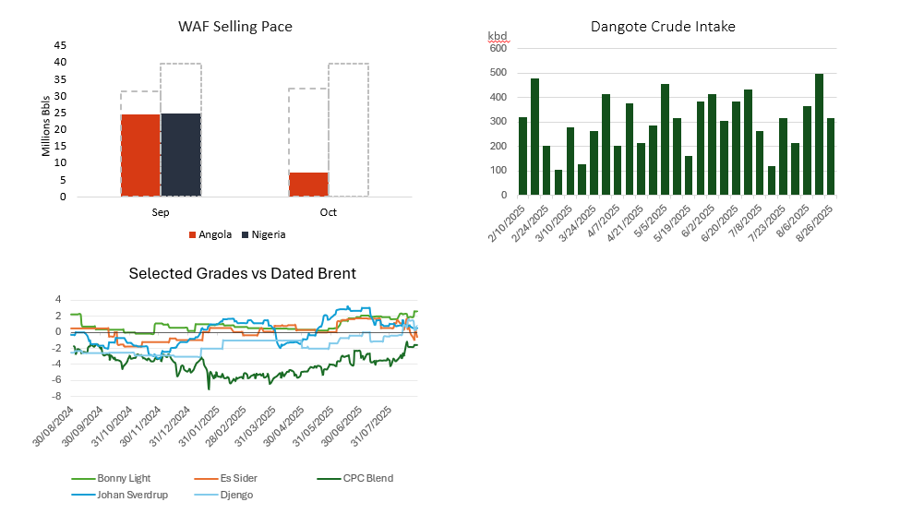
Task: Click the Selected Grades vs Dated Brent title
Action: tap(242, 273)
